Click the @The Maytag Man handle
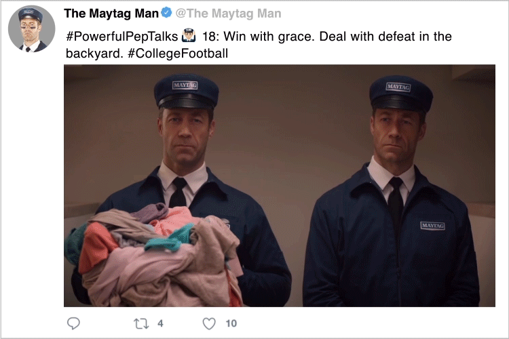The width and height of the screenshot is (509, 339). [x=229, y=14]
